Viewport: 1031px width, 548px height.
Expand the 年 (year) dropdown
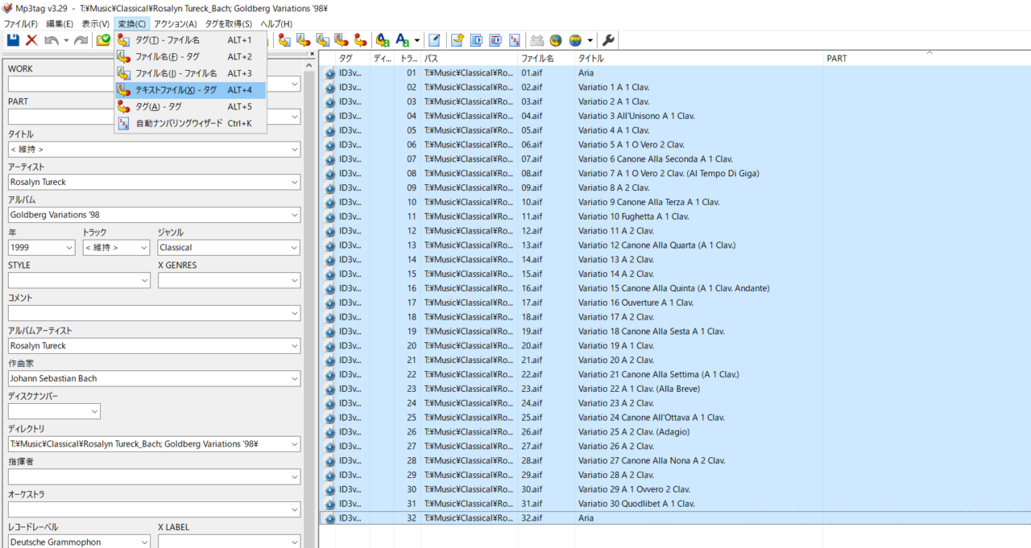coord(68,248)
